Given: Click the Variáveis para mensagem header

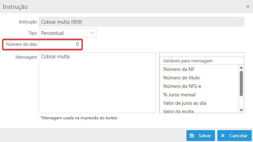Looking at the screenshot, I should pyautogui.click(x=188, y=61).
